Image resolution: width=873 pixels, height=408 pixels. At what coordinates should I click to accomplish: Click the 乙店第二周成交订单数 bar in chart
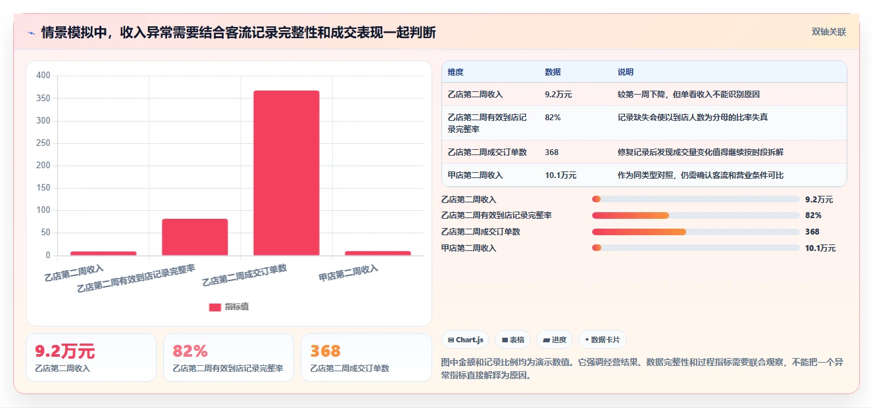(x=286, y=173)
